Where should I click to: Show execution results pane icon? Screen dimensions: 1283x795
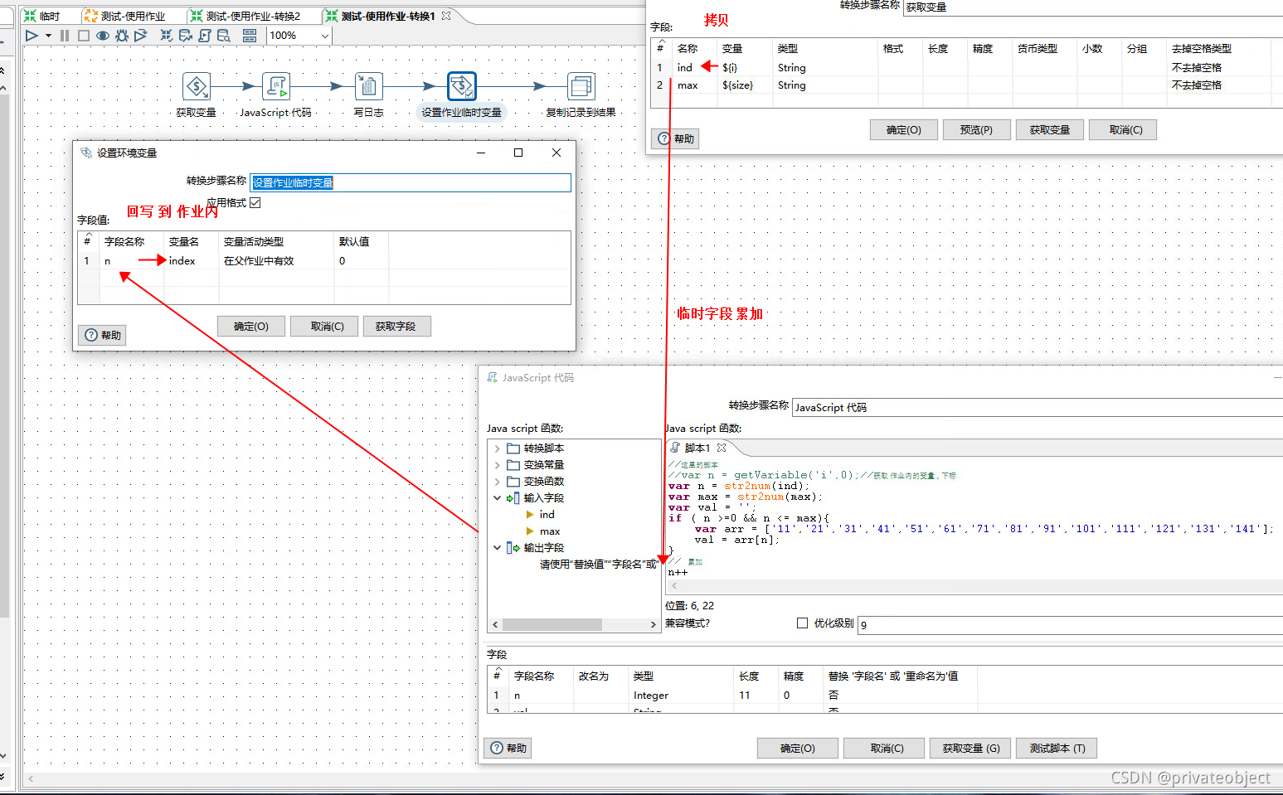coord(250,36)
